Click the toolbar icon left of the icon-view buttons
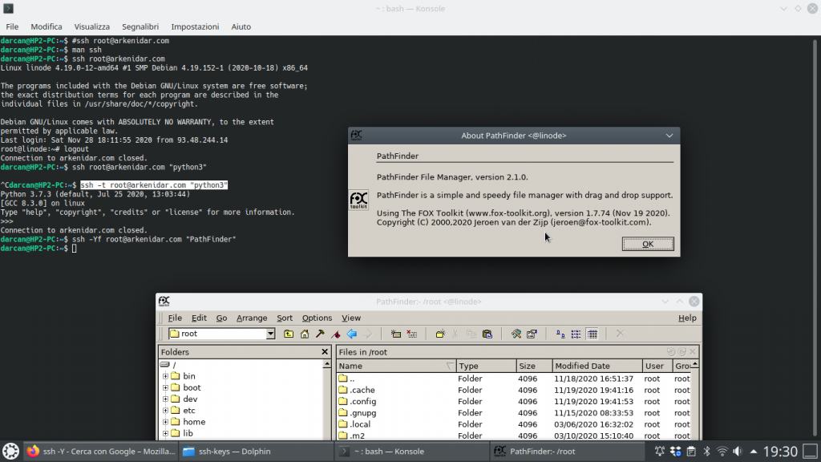The width and height of the screenshot is (821, 462). coord(532,334)
